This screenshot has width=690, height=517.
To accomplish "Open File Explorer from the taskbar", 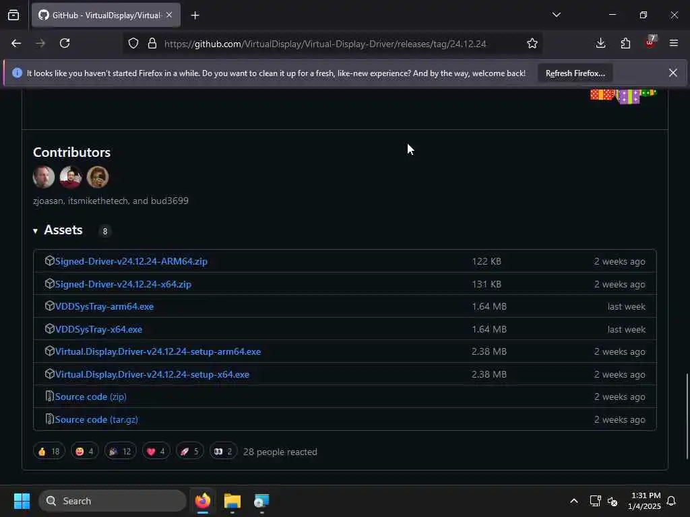I will click(232, 501).
